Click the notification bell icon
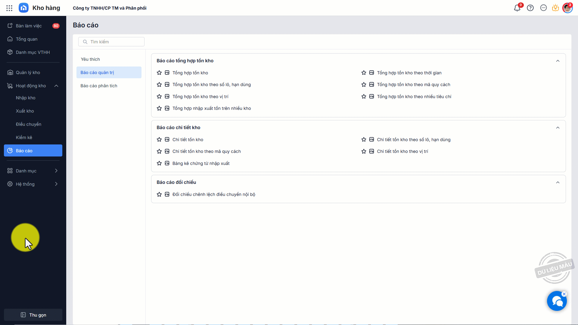This screenshot has height=325, width=578. click(x=517, y=8)
